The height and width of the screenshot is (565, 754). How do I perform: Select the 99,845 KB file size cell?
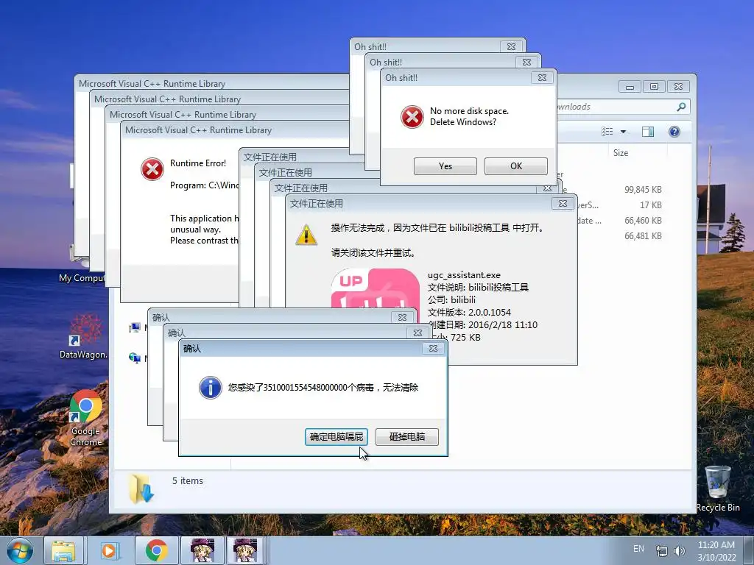pyautogui.click(x=643, y=190)
